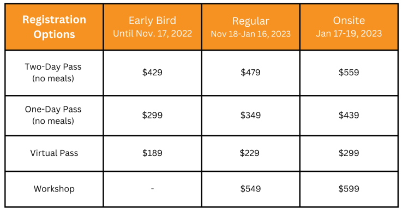Click the Registration Options header cell
Screen dimensions: 402x210
click(x=54, y=27)
